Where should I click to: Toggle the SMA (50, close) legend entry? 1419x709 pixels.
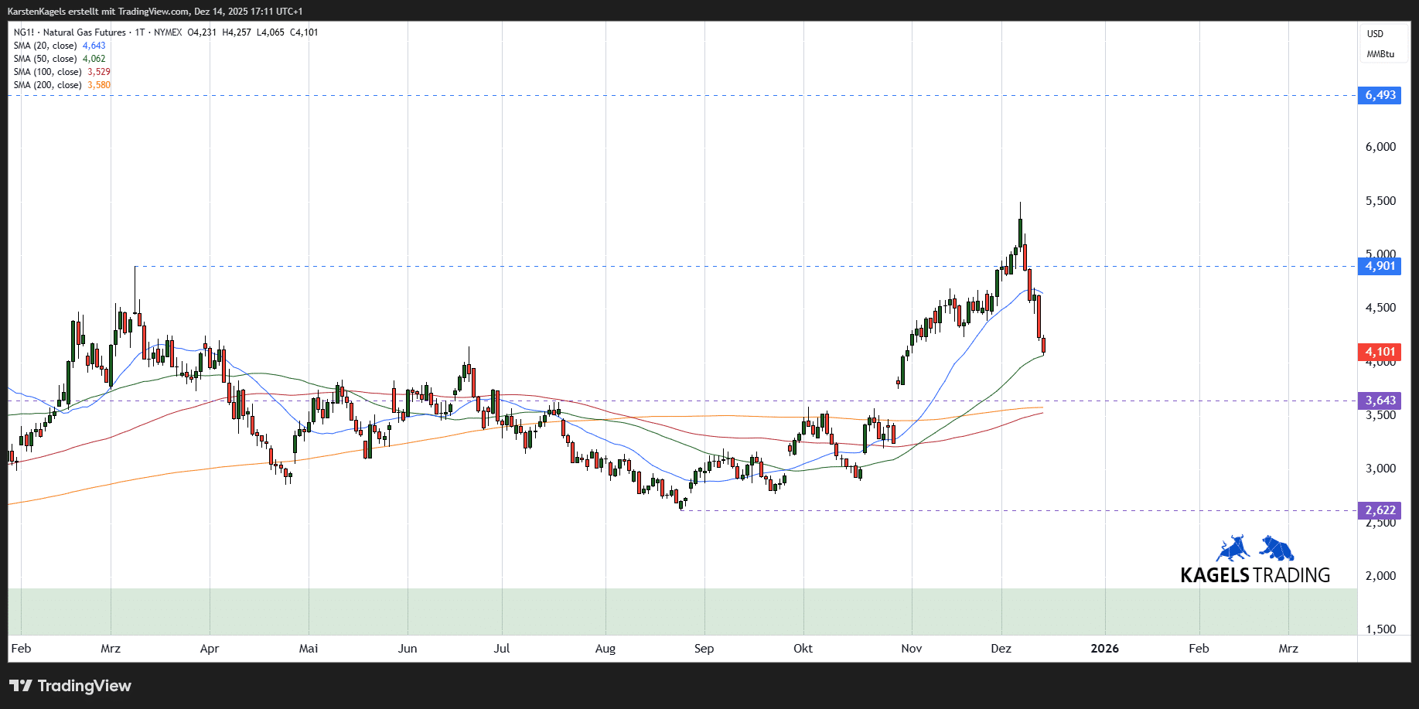[x=46, y=59]
